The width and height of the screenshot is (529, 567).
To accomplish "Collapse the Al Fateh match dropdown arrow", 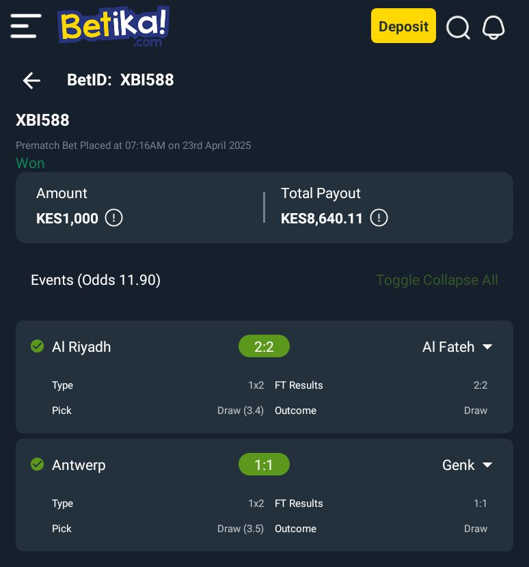I will click(x=487, y=347).
